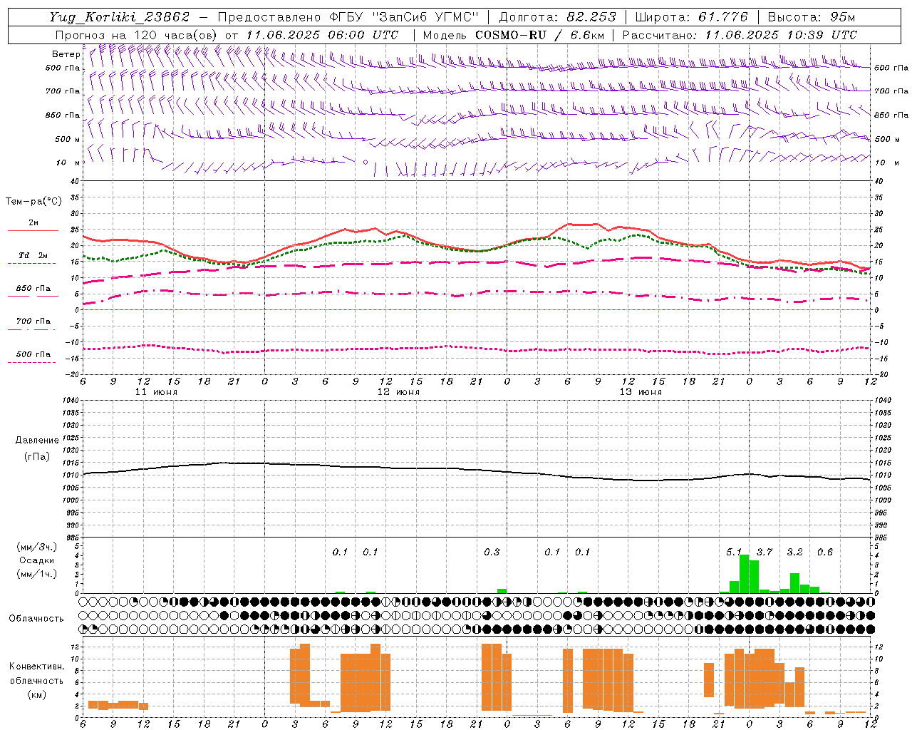Click the "Конвективн." convective cloud label

pyautogui.click(x=36, y=667)
